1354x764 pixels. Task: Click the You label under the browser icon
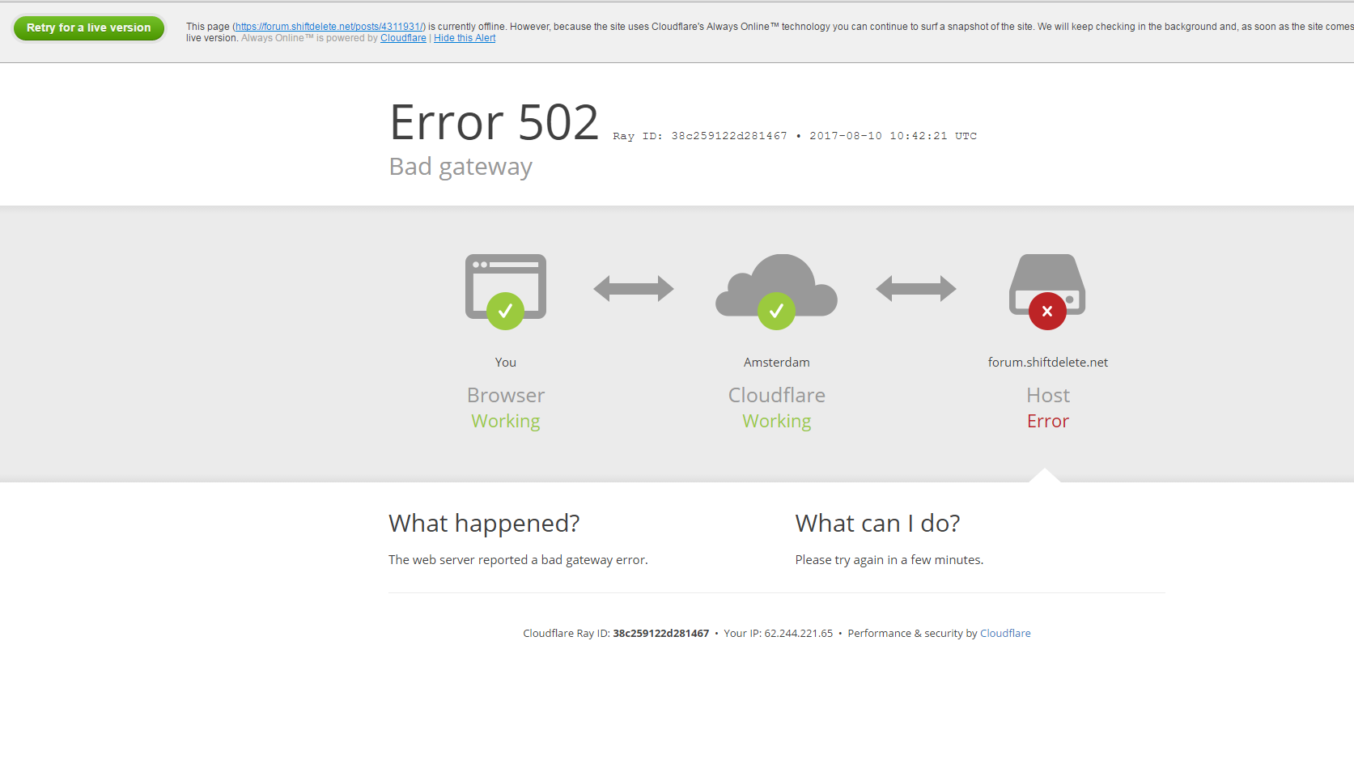click(x=506, y=363)
